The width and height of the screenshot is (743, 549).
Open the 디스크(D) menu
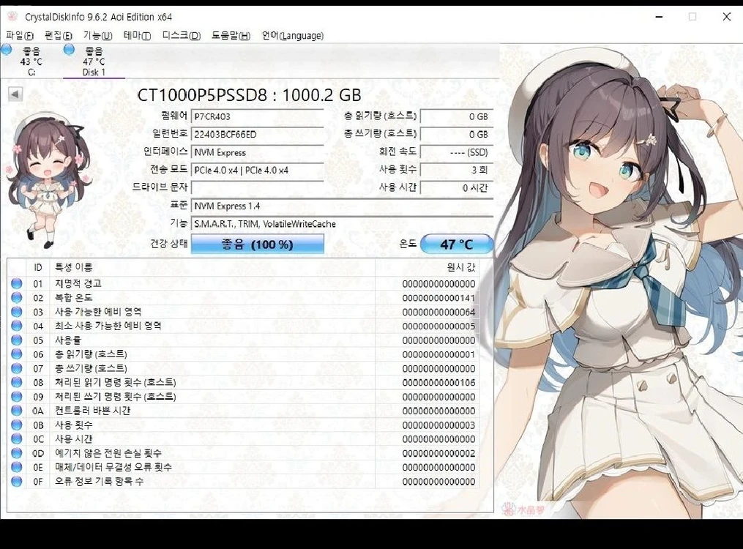[181, 36]
